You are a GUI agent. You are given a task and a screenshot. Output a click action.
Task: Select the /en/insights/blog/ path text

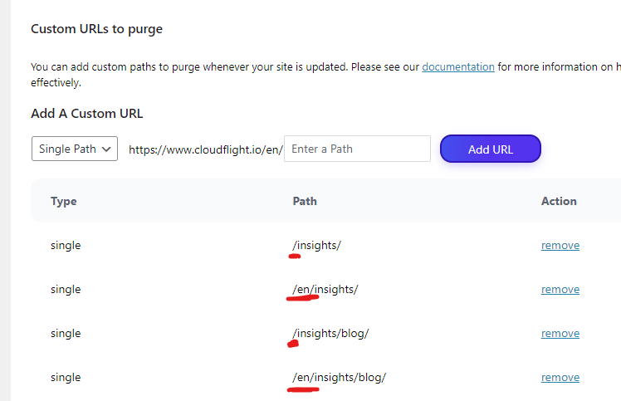(339, 378)
